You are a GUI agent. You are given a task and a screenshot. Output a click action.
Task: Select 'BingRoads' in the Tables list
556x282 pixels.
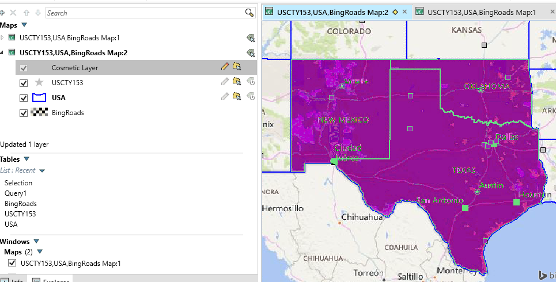pyautogui.click(x=21, y=204)
